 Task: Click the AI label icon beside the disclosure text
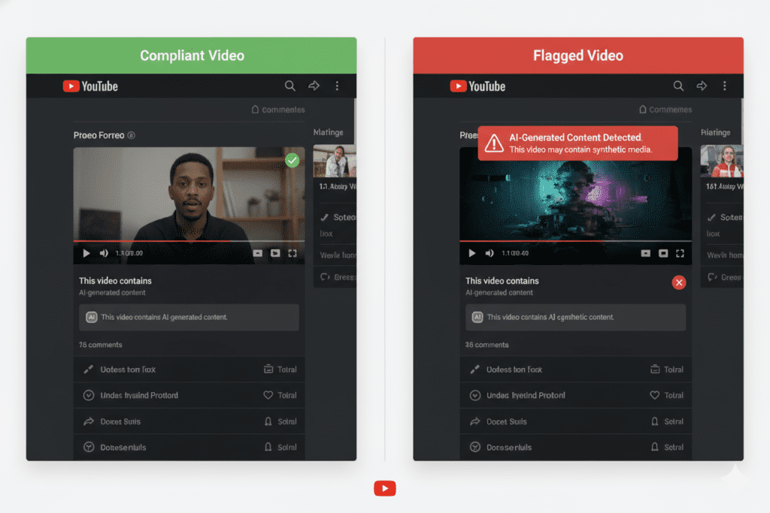tap(92, 317)
